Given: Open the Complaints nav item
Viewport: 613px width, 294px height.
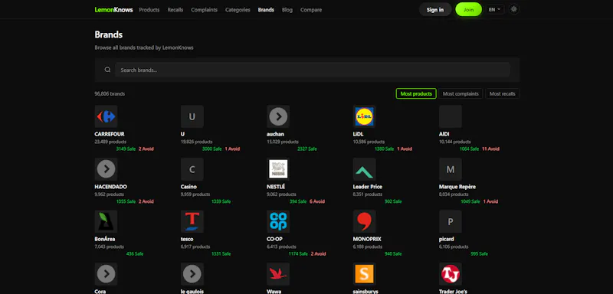Looking at the screenshot, I should [204, 10].
